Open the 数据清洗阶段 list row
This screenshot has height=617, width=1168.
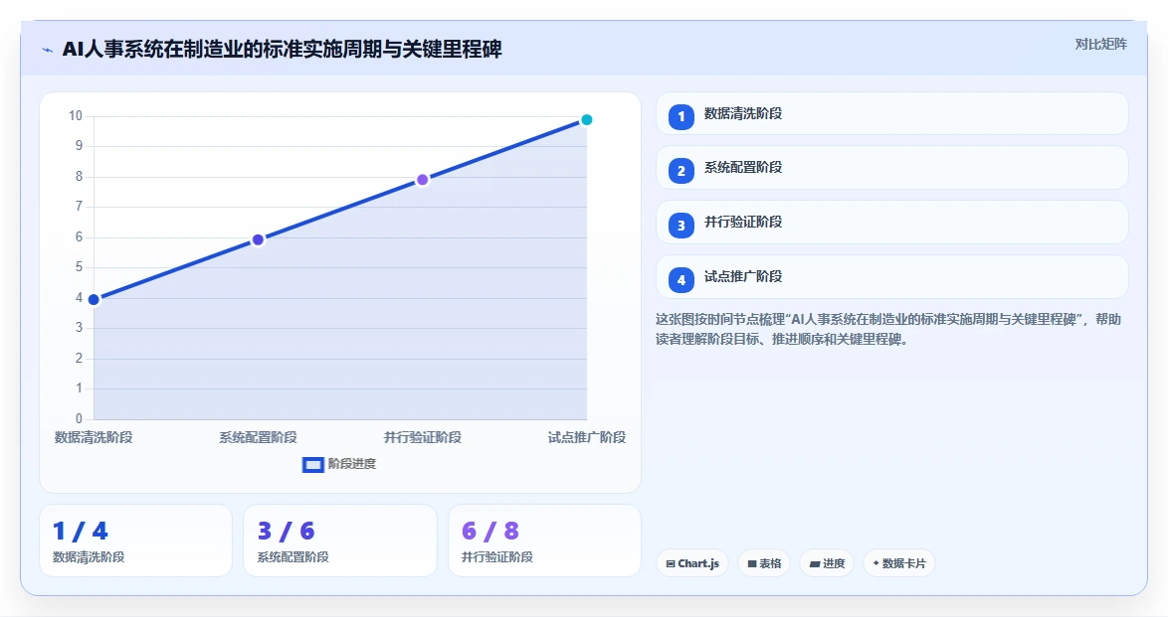(x=891, y=114)
